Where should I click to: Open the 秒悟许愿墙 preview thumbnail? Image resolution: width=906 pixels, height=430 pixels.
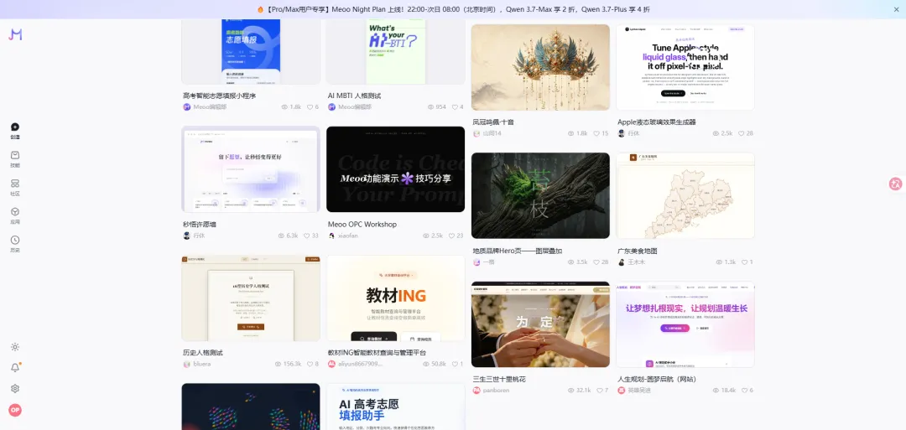point(251,169)
